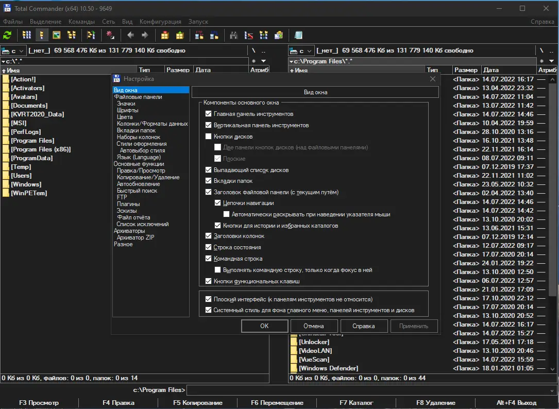Open the Notepad icon in the toolbar

tap(298, 35)
